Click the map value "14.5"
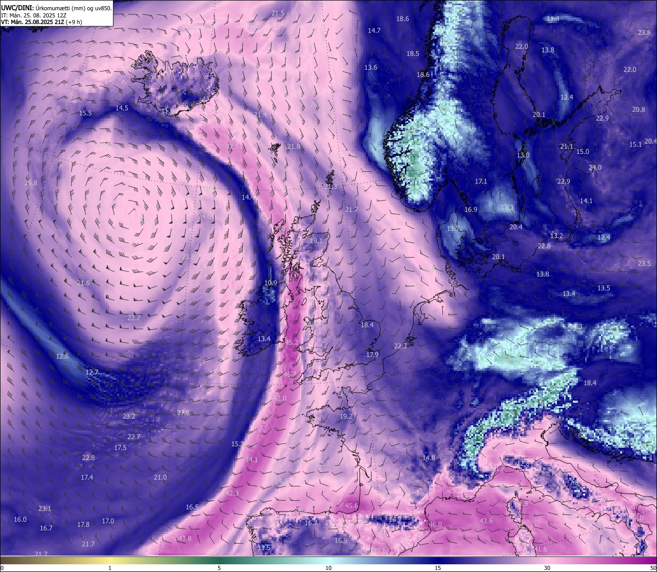657x572 pixels. tap(122, 108)
